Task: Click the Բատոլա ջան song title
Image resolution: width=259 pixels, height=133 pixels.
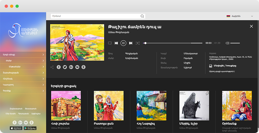Action: [x=104, y=124]
